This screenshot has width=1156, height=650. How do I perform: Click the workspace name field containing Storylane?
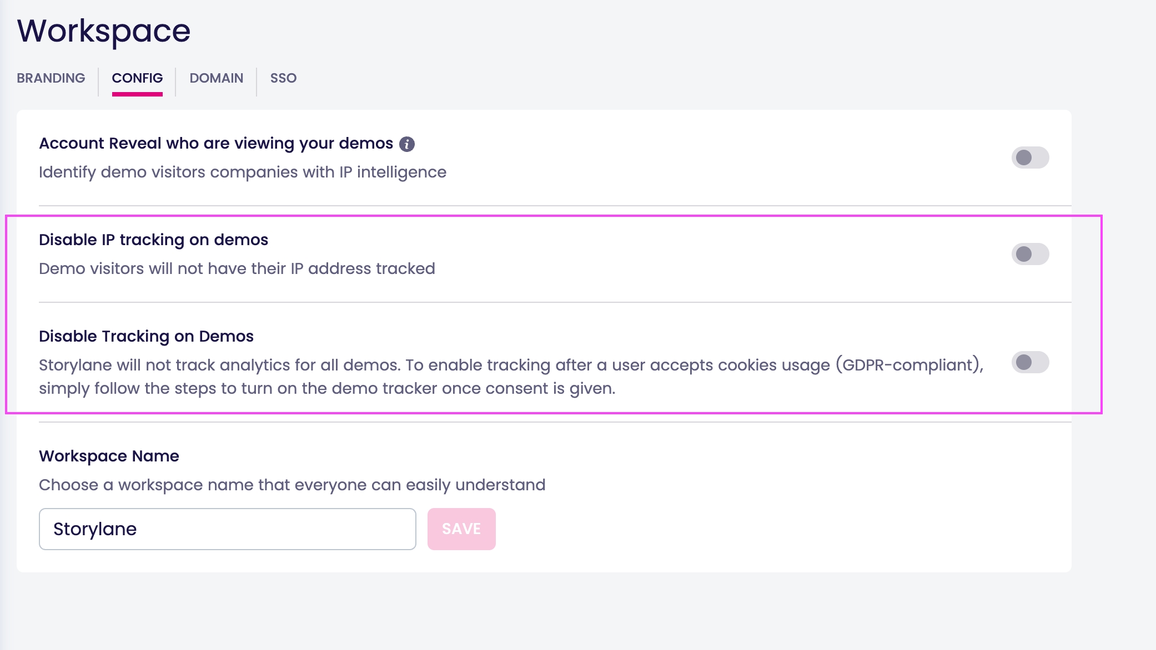coord(228,529)
